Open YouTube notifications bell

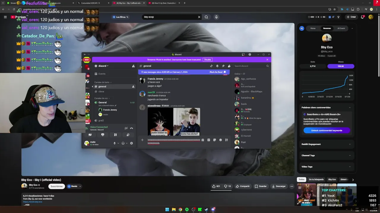point(362,17)
